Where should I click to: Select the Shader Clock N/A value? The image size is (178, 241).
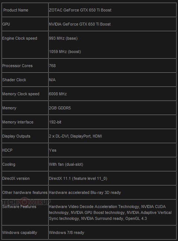(x=52, y=80)
